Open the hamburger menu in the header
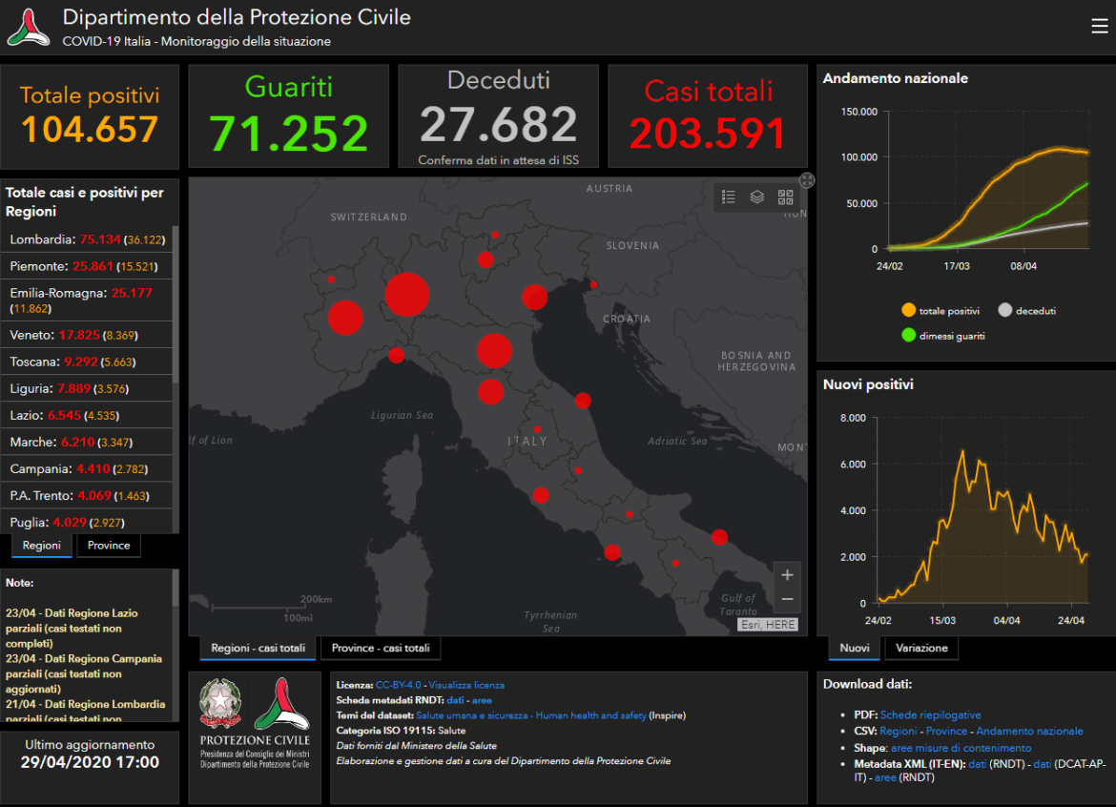Image resolution: width=1116 pixels, height=807 pixels. [1099, 27]
